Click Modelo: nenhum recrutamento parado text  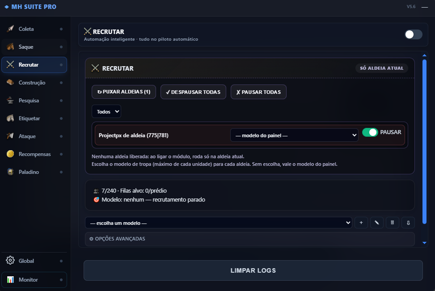[153, 200]
